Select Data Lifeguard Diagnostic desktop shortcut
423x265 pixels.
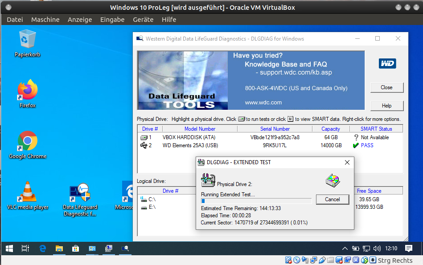tap(80, 199)
